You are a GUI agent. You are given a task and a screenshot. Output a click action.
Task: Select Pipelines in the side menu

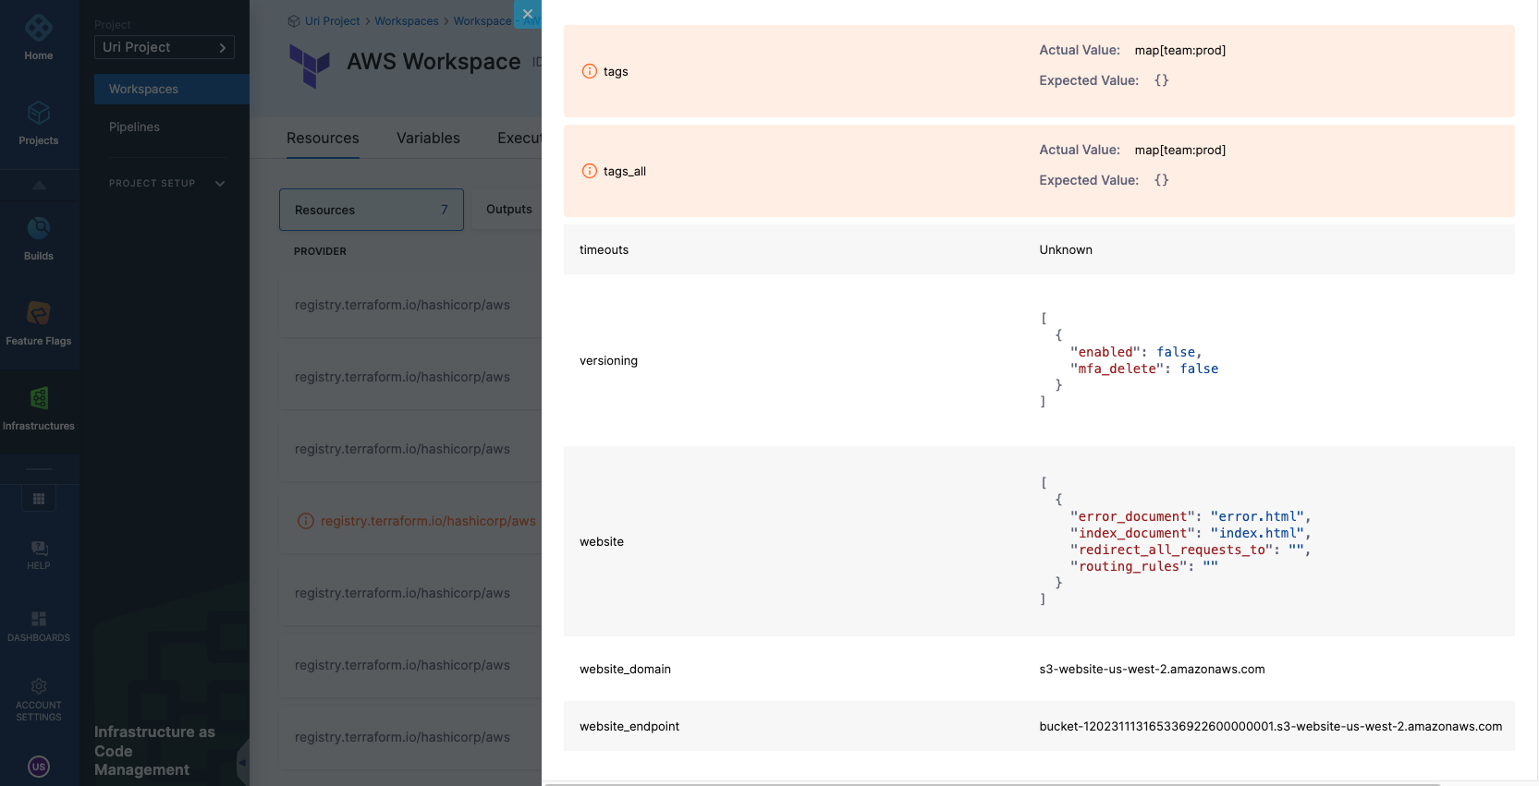pyautogui.click(x=135, y=127)
